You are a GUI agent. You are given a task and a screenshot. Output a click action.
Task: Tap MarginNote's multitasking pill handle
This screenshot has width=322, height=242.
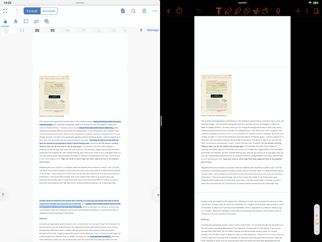[80, 3]
